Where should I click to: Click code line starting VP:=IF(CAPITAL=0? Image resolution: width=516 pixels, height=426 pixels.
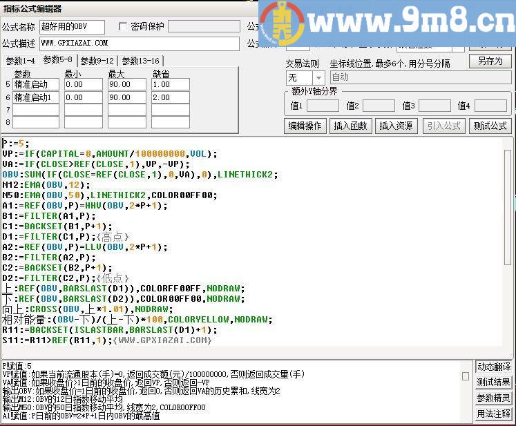click(110, 154)
